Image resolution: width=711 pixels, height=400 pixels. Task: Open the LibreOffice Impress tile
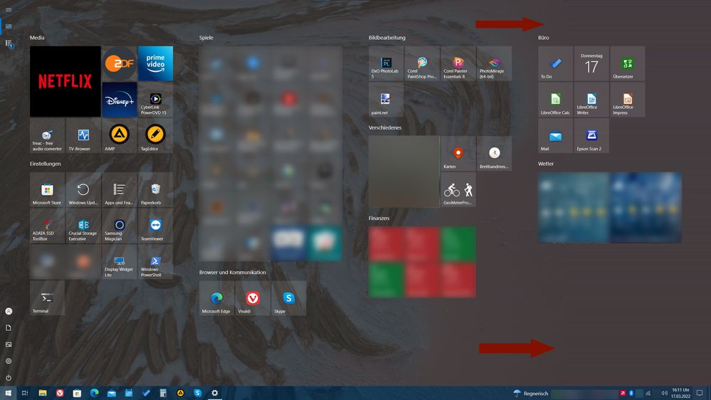coord(628,100)
